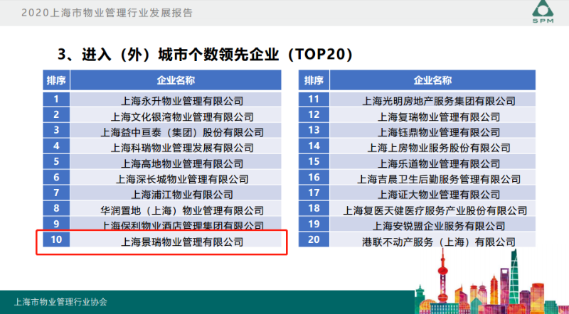Click the Shanghai skyline illustration
This screenshot has width=569, height=314.
(x=491, y=283)
